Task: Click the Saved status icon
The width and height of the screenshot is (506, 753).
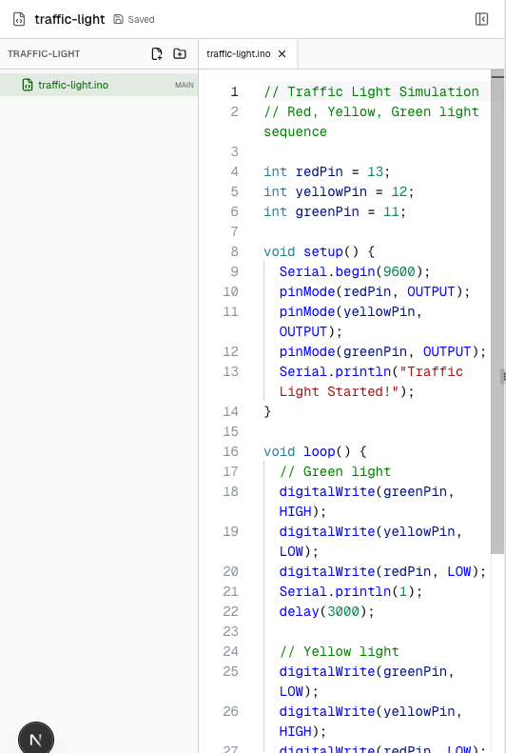Action: click(118, 19)
